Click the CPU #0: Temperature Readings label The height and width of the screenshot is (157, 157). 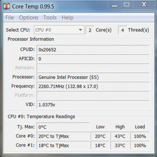pos(41,116)
